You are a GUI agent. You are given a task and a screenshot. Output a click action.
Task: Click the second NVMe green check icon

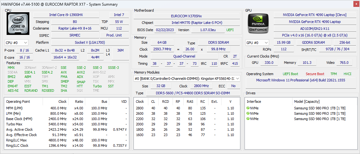pyautogui.click(x=248, y=113)
